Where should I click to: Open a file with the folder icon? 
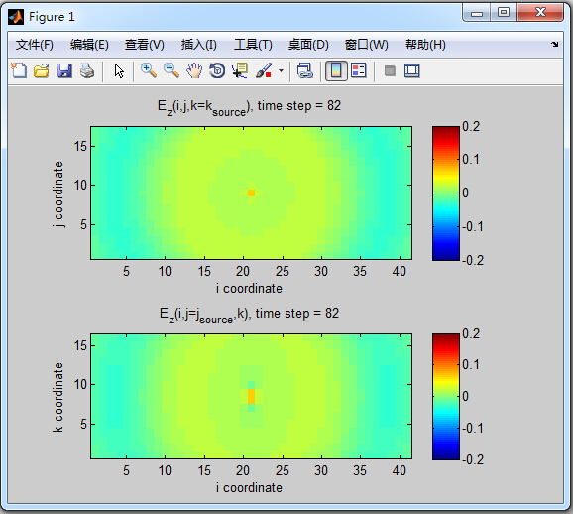point(42,70)
